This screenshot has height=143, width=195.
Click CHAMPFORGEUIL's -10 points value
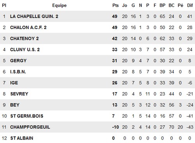click(x=115, y=127)
